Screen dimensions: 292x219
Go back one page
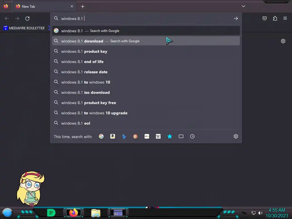[7, 19]
